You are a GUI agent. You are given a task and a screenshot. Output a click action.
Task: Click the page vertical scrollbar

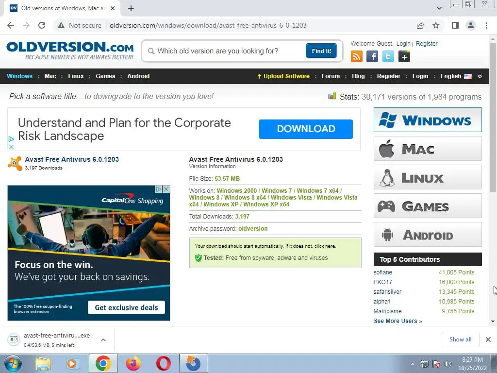[493, 118]
